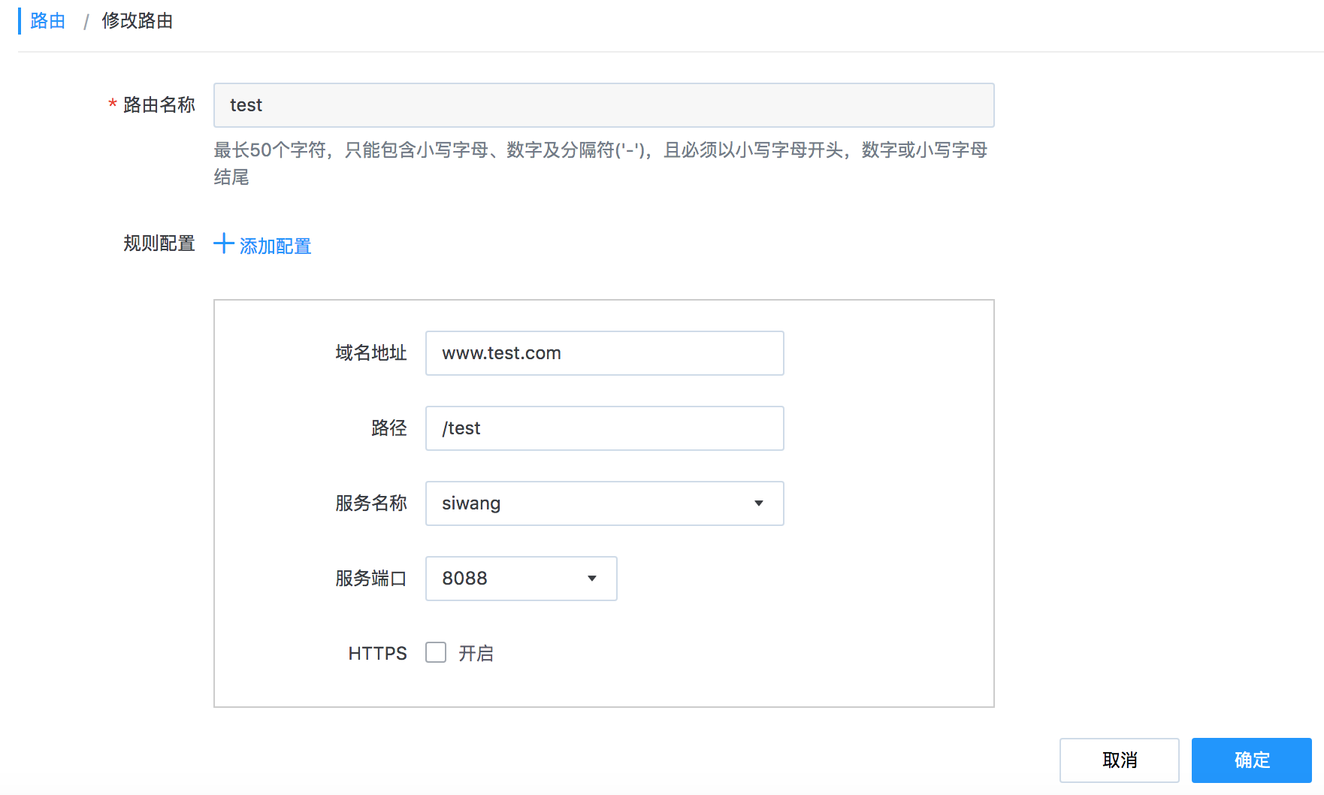
Task: Click the dropdown arrow in 服务端口 field
Action: (x=591, y=579)
